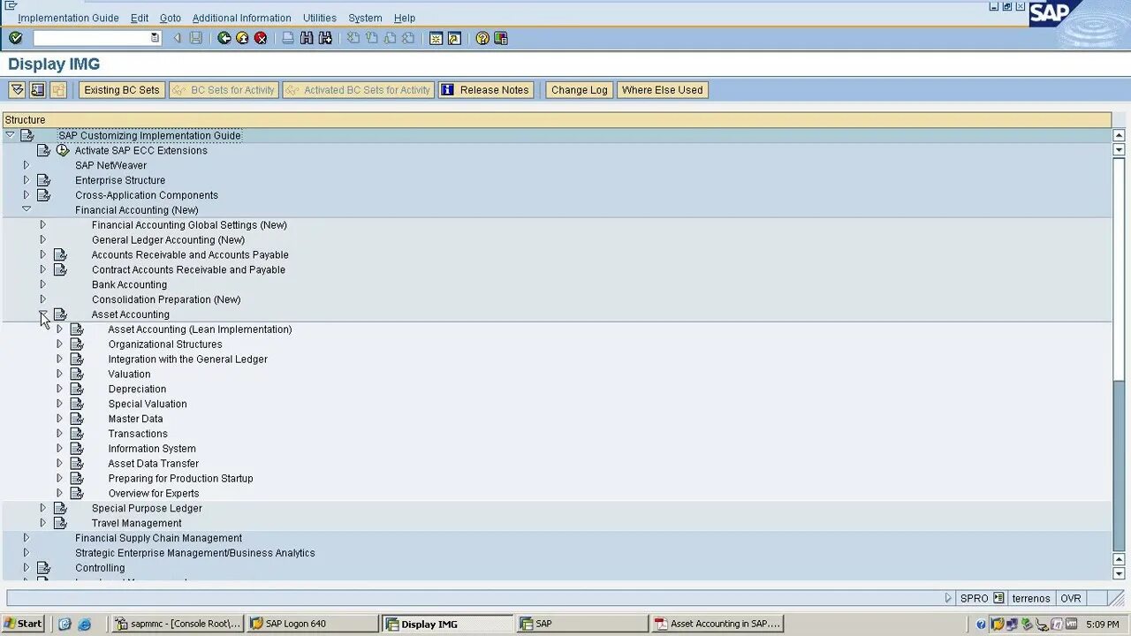
Task: Select Asset Accounting (Lean Implementation) item
Action: pos(200,329)
